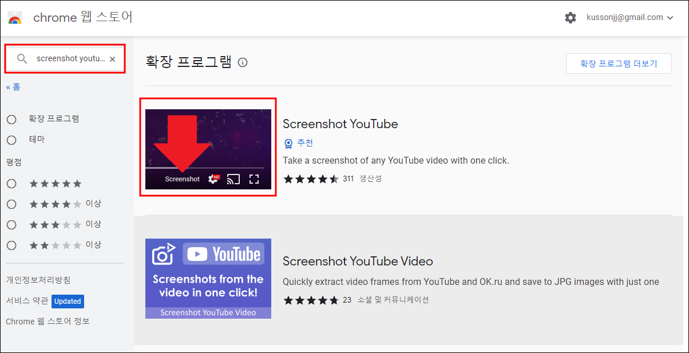Screen dimensions: 689x353
Task: Select the two stars 이상 radio button
Action: pos(11,245)
